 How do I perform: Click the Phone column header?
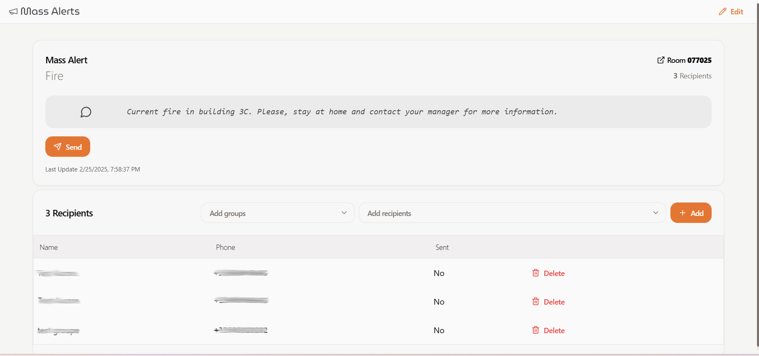click(x=225, y=247)
